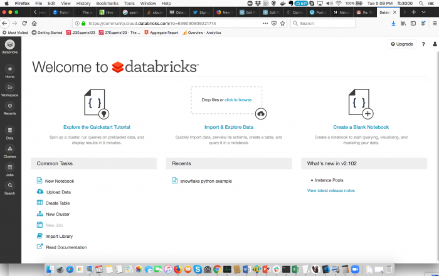
Task: Open Explore the Quickstart Tutorial link
Action: [97, 127]
